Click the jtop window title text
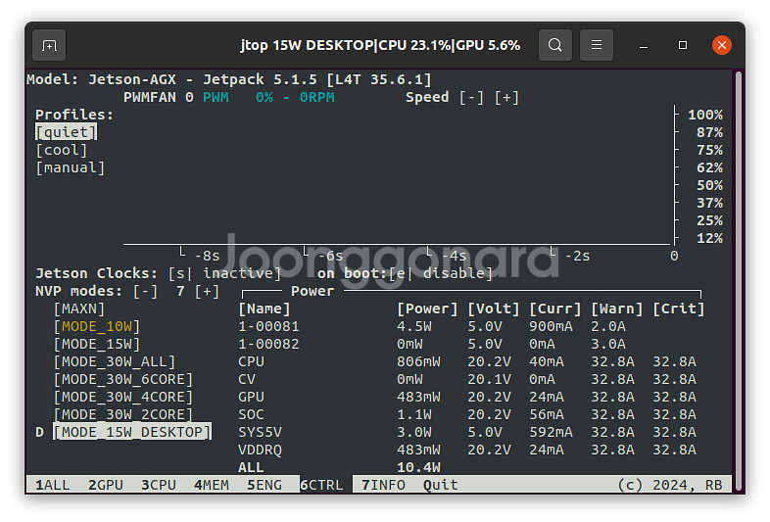 pos(380,45)
